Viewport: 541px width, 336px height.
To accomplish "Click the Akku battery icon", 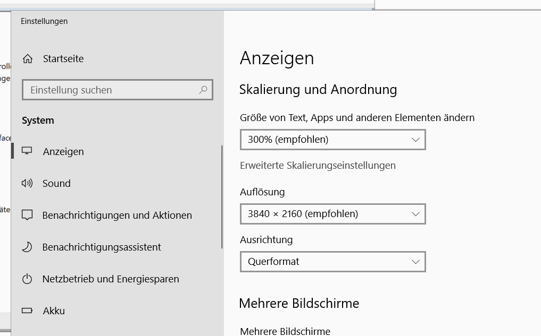I will click(x=27, y=311).
